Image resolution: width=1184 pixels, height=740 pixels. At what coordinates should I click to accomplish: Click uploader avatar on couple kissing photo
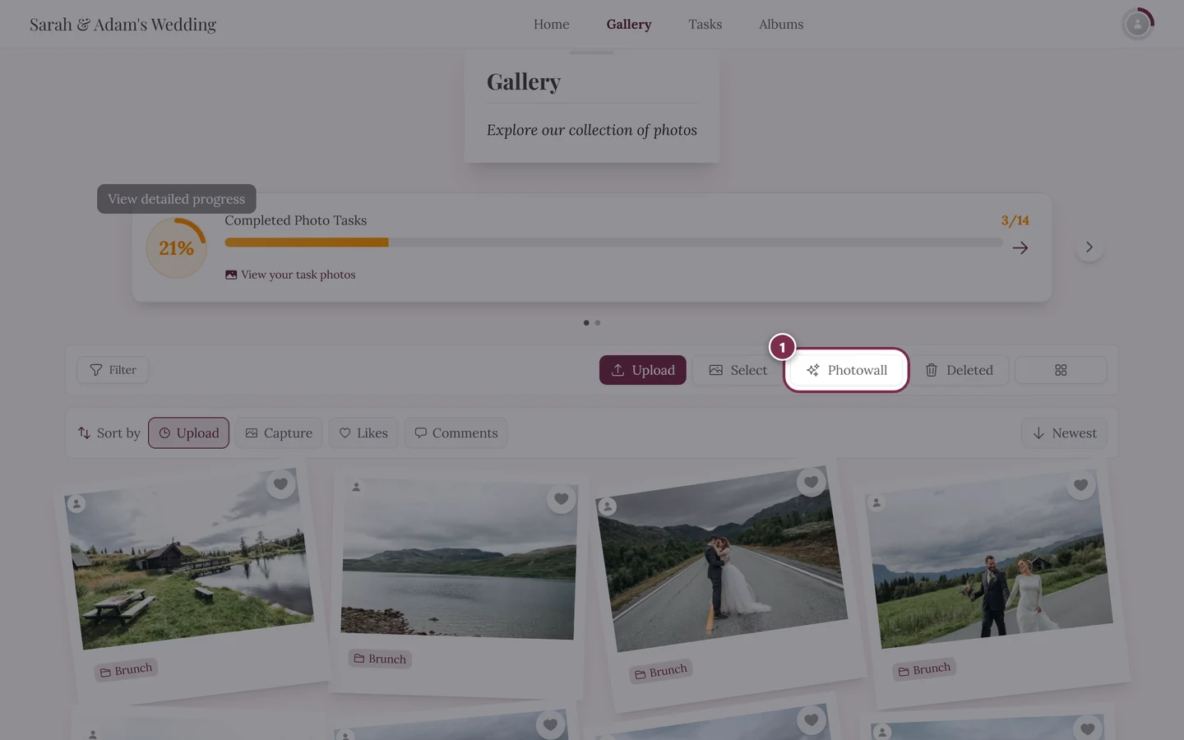click(607, 506)
